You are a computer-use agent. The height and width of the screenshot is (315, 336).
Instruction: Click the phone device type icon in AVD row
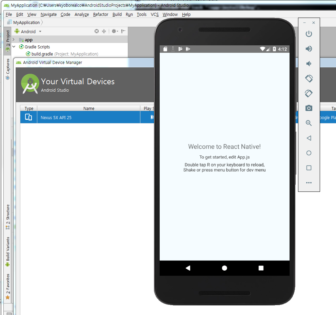pyautogui.click(x=28, y=117)
